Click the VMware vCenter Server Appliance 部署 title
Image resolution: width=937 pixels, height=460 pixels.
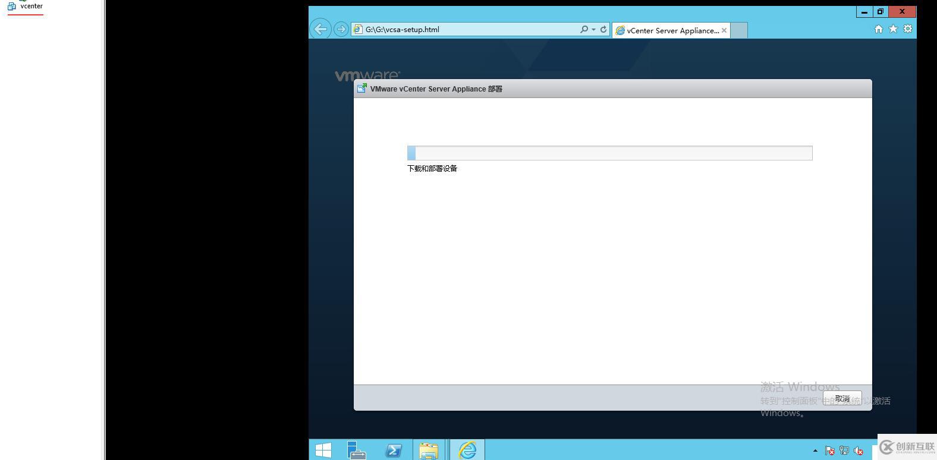point(436,89)
